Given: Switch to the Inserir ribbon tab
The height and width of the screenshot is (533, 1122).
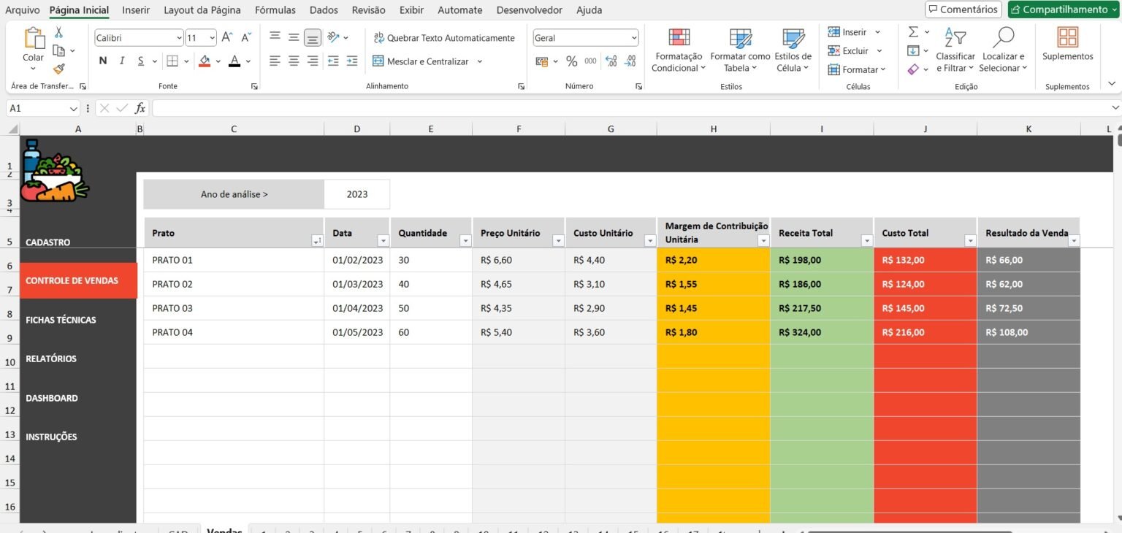Looking at the screenshot, I should pos(136,10).
